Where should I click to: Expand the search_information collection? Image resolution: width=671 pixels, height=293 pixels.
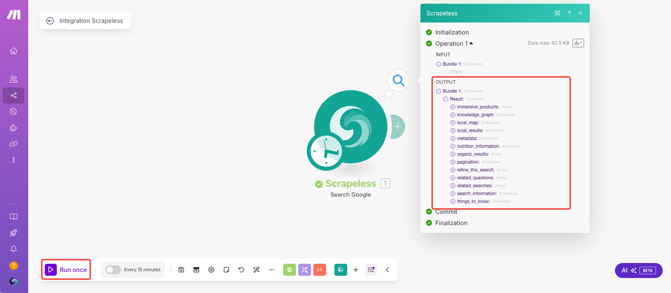pos(453,194)
